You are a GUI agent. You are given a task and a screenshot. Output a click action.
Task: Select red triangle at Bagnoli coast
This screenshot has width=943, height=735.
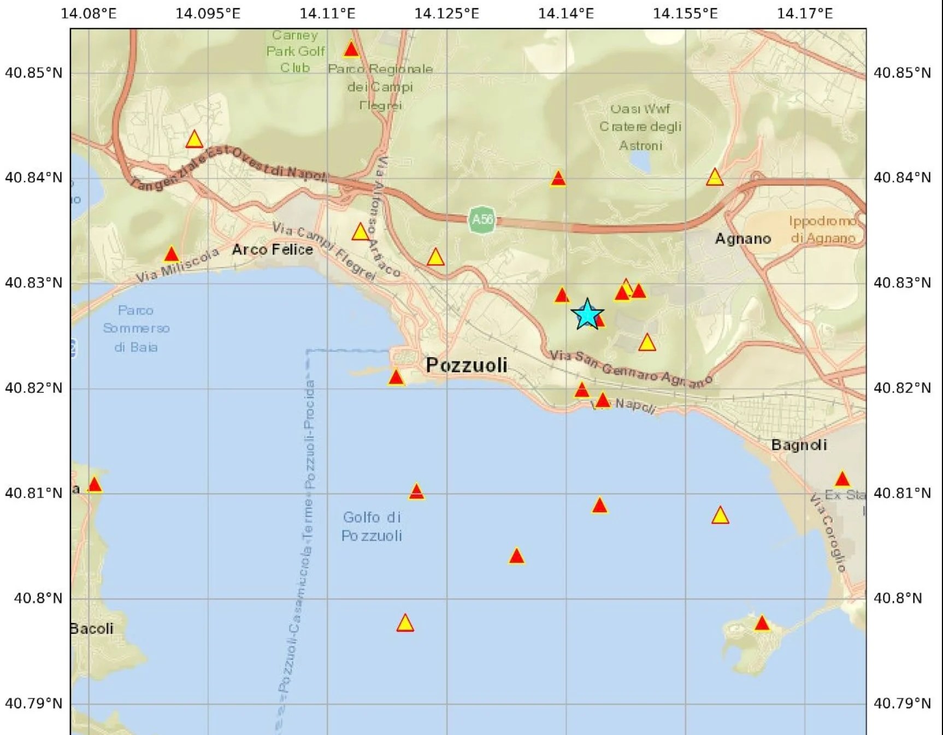842,479
